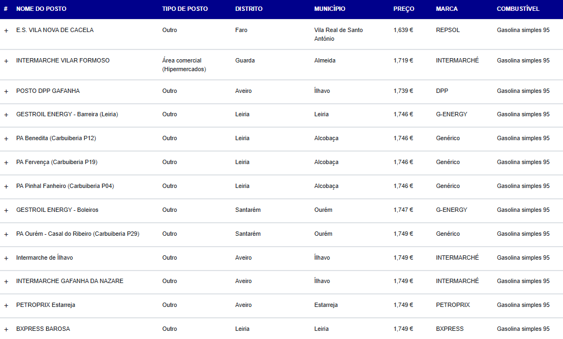Select station name PA Fervença (Carbuiberia P19)

click(57, 162)
